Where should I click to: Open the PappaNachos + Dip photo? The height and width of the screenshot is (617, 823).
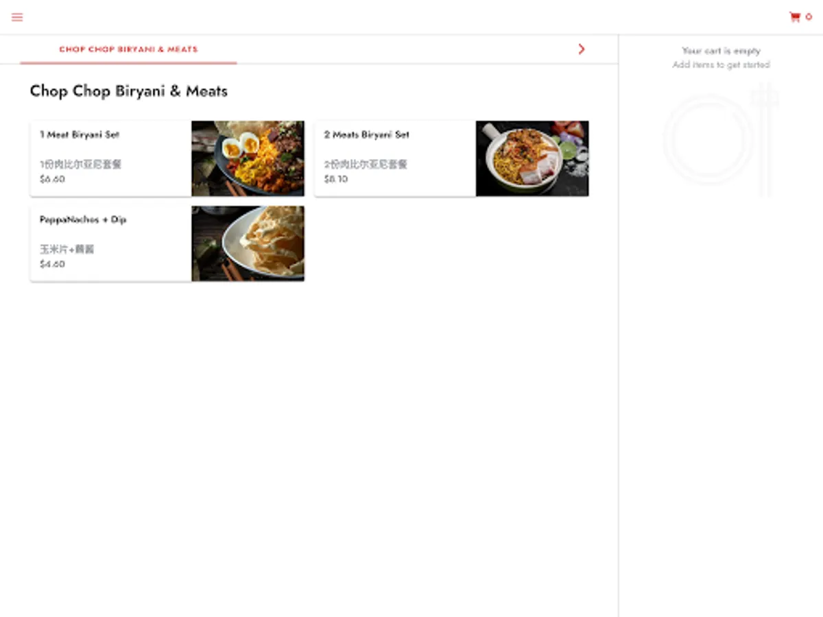point(248,243)
